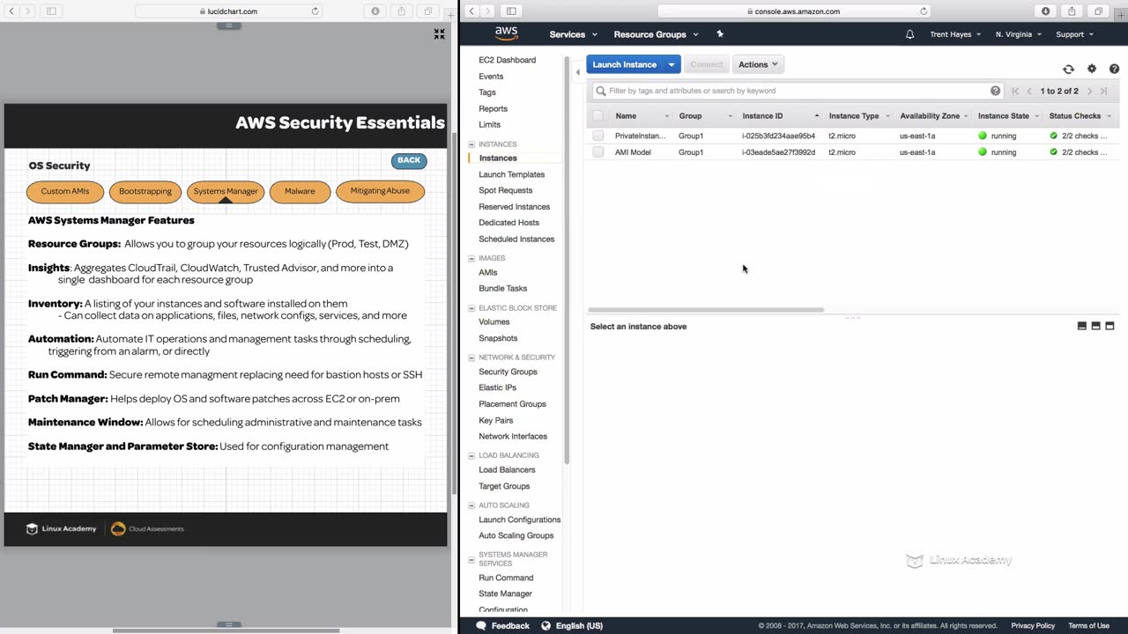1128x634 pixels.
Task: Open the Actions dropdown
Action: coord(758,64)
